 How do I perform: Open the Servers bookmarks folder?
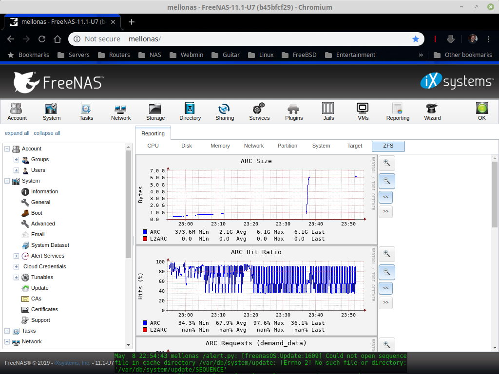click(x=74, y=55)
